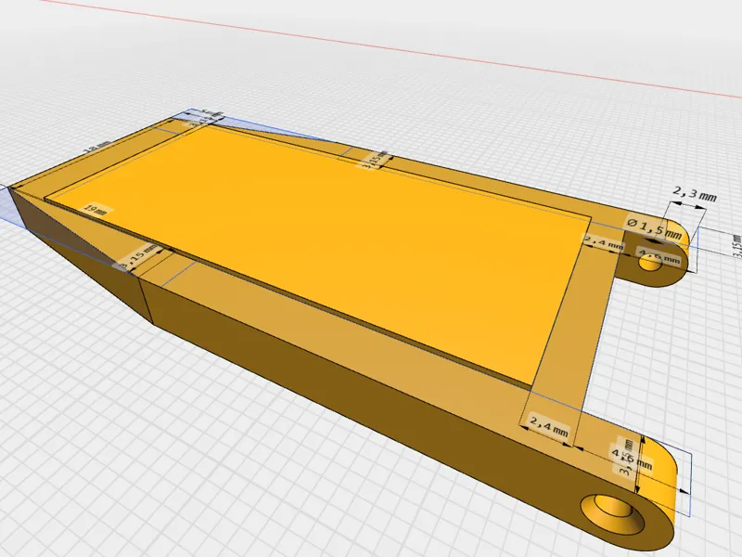742x557 pixels.
Task: Select the '3,15 mm' dimension on near left rail
Action: (137, 259)
